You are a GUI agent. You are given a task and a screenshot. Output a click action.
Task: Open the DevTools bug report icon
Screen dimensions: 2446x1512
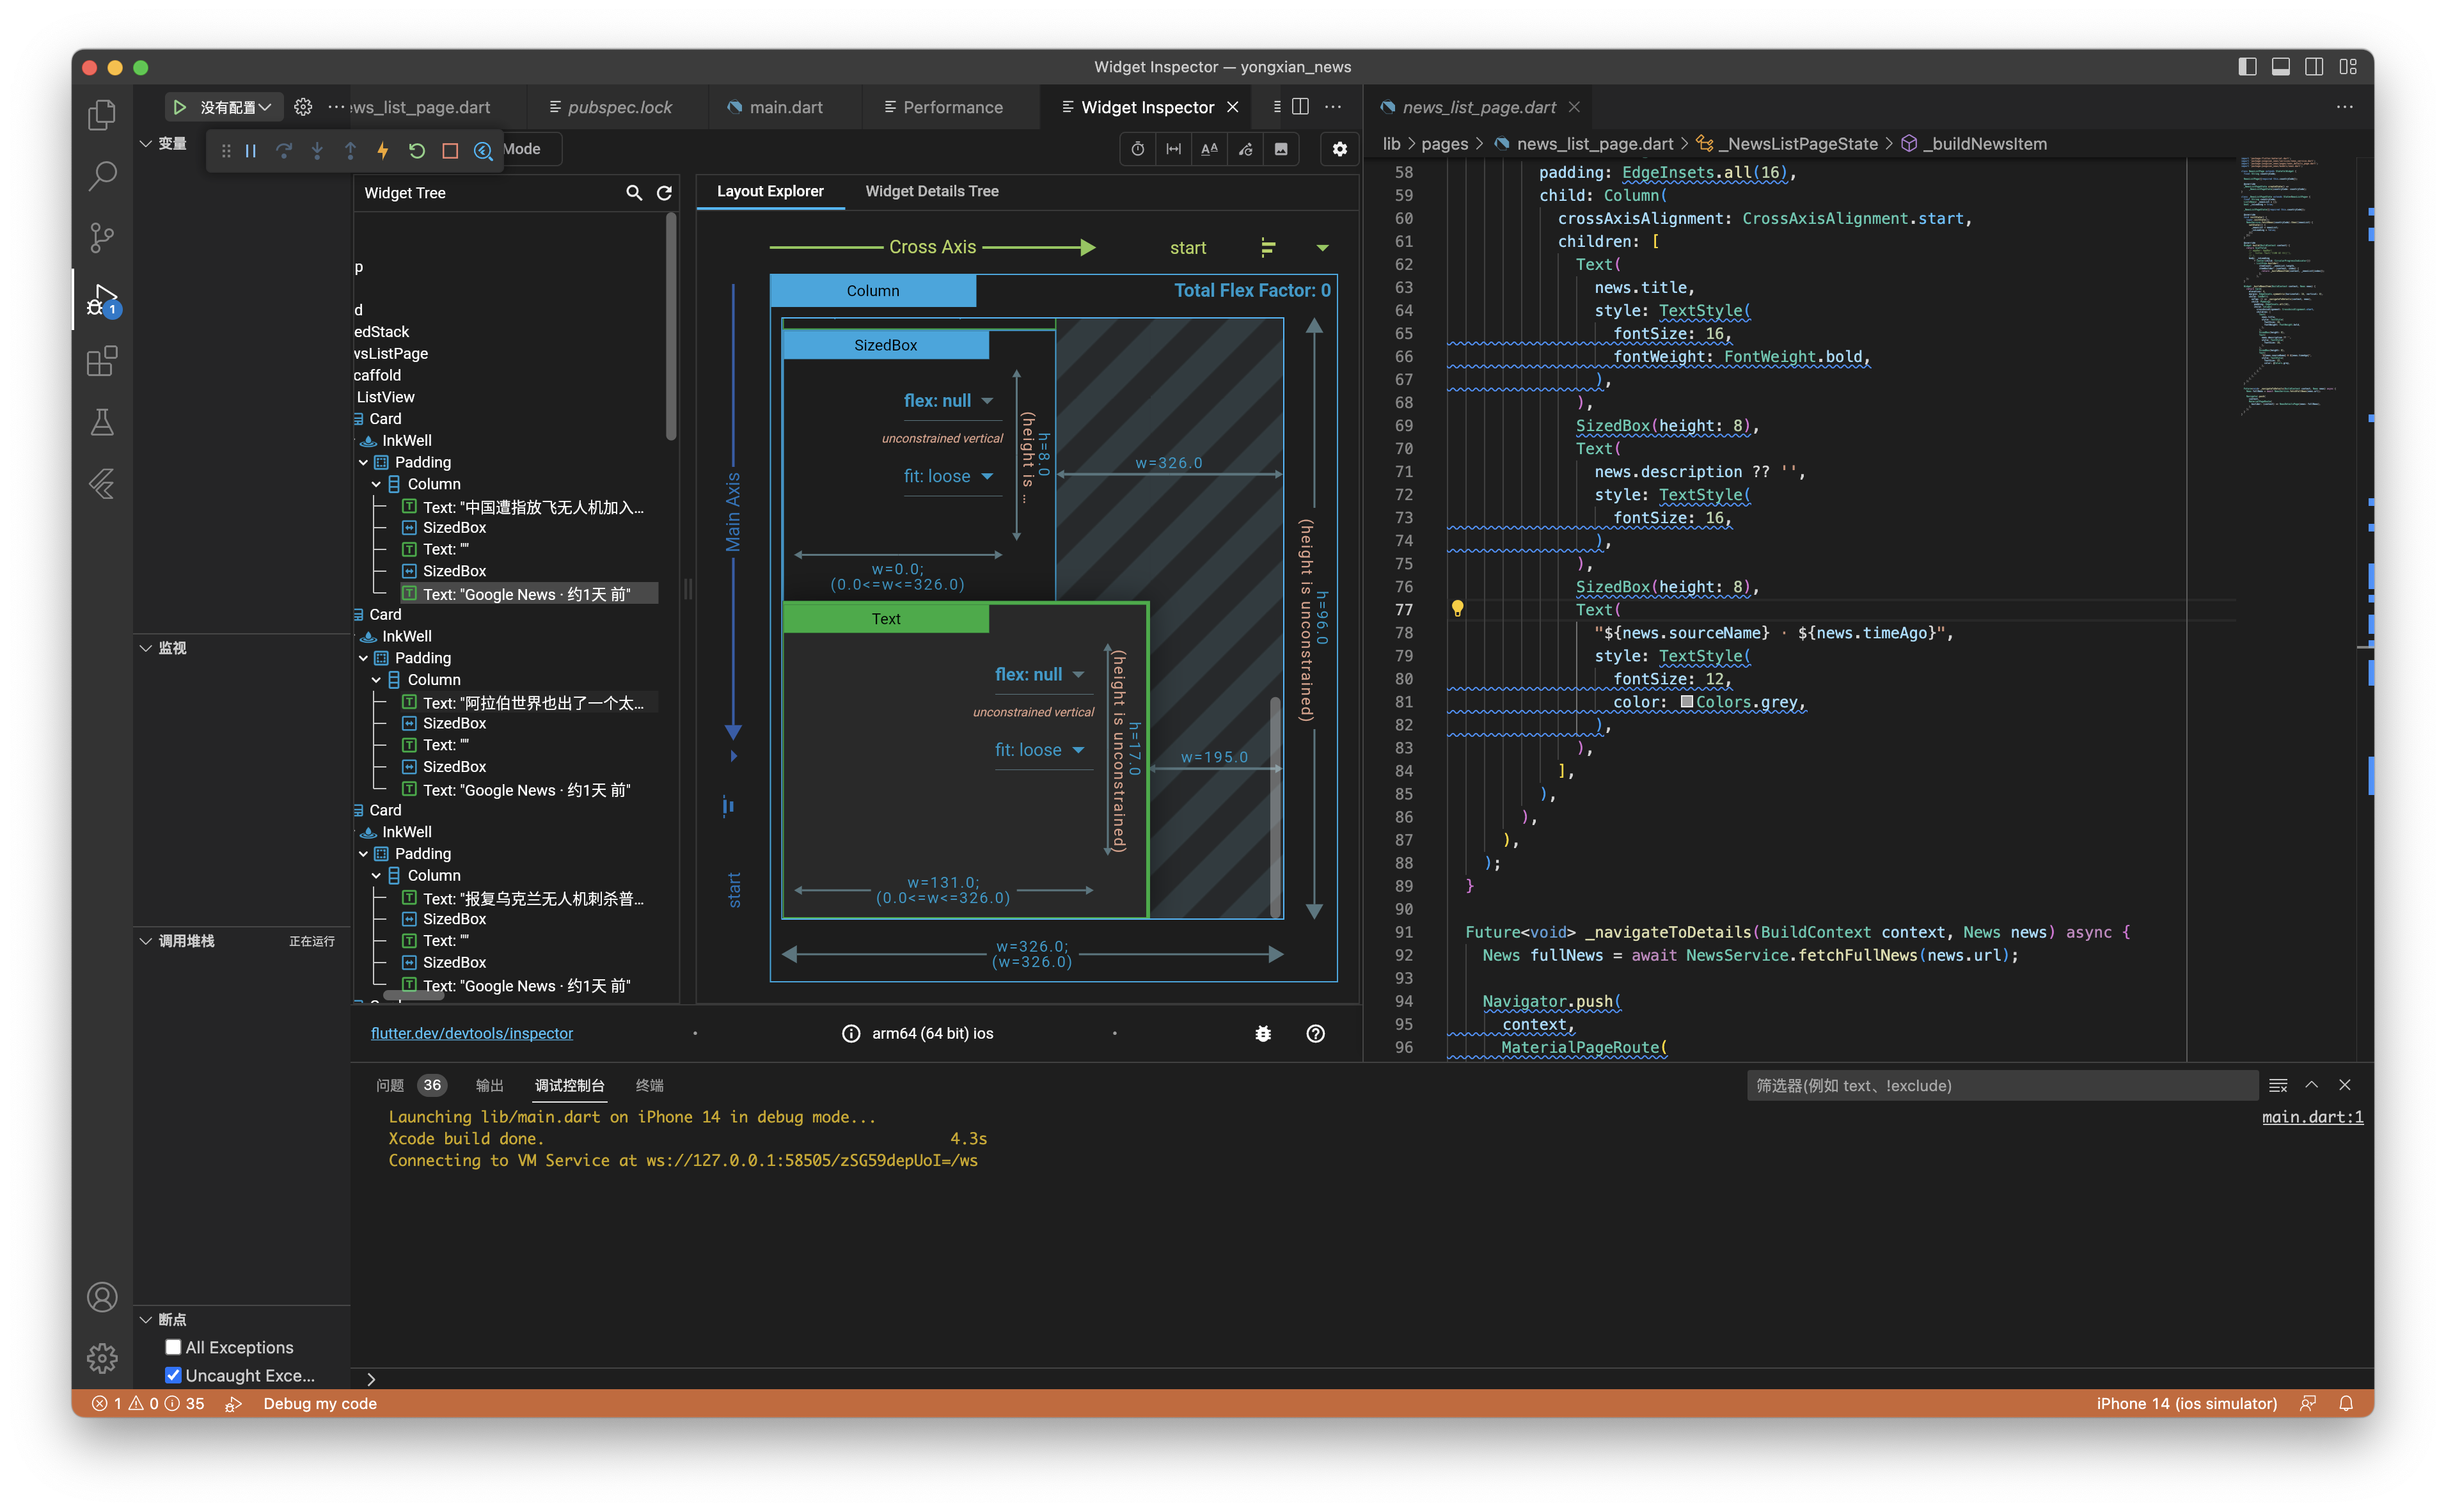point(1263,1033)
